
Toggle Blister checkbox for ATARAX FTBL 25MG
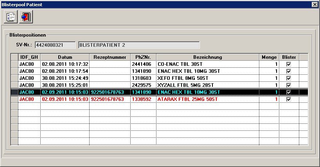coord(289,99)
